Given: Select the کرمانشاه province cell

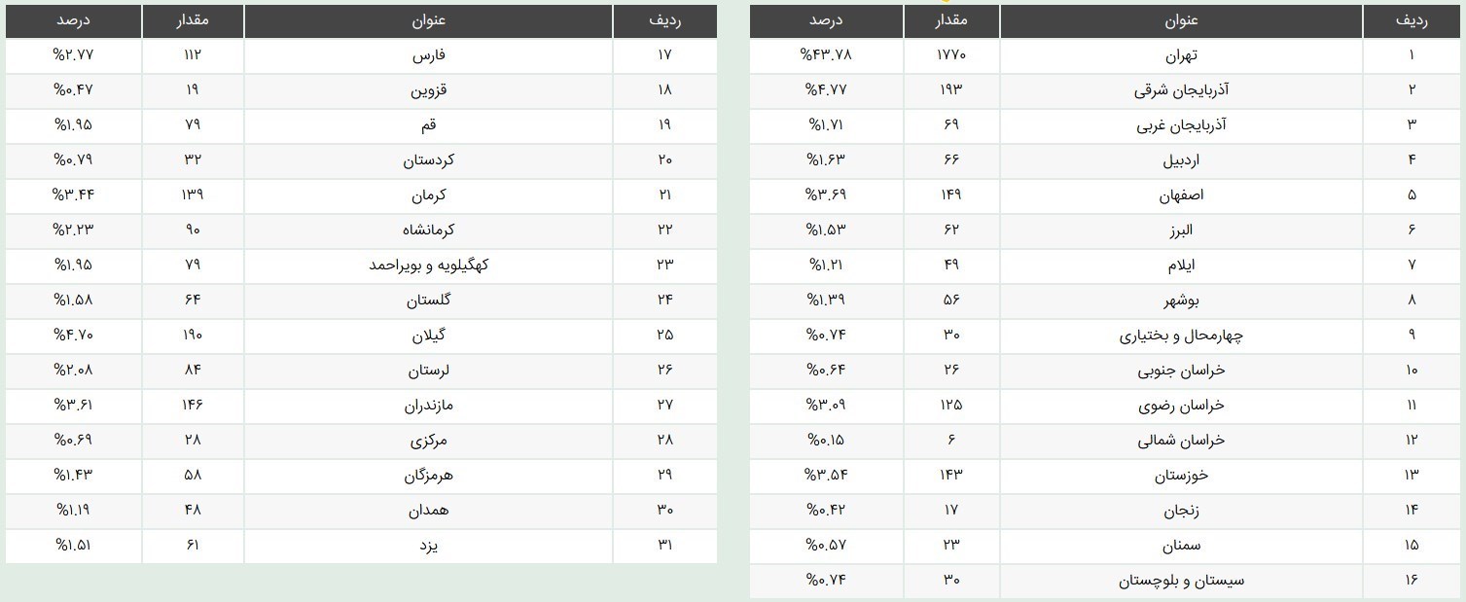Looking at the screenshot, I should [428, 230].
